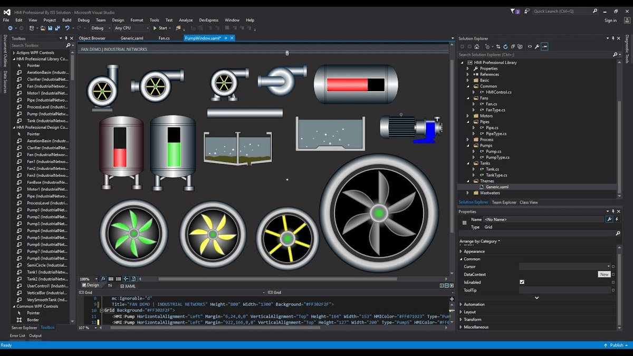Image resolution: width=633 pixels, height=356 pixels.
Task: Open Properties via wrench icon in Solution Explorer
Action: pos(537,46)
